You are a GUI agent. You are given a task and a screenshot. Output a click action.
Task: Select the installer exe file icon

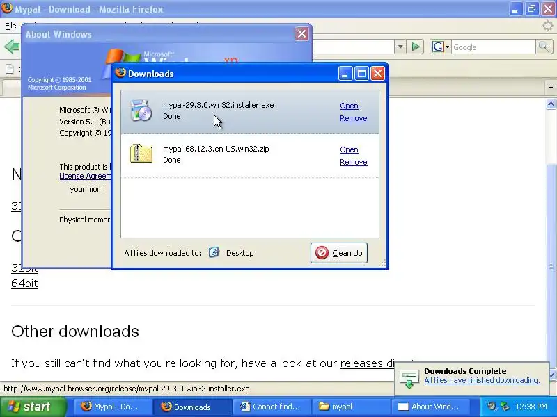(x=141, y=111)
